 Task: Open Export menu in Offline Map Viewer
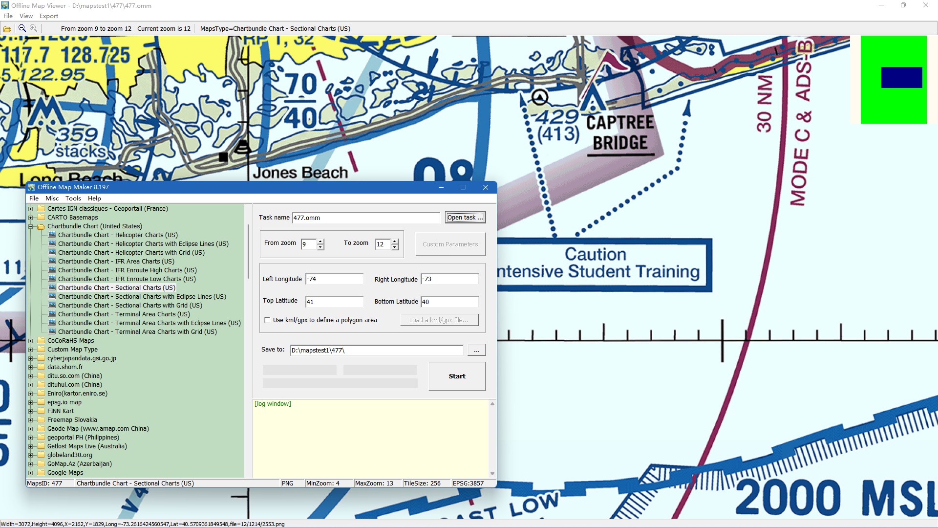pyautogui.click(x=49, y=16)
